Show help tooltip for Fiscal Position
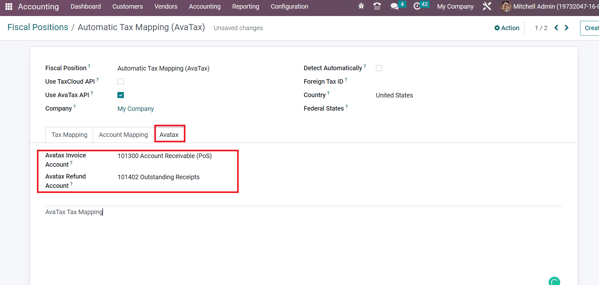Image resolution: width=599 pixels, height=285 pixels. coord(89,66)
